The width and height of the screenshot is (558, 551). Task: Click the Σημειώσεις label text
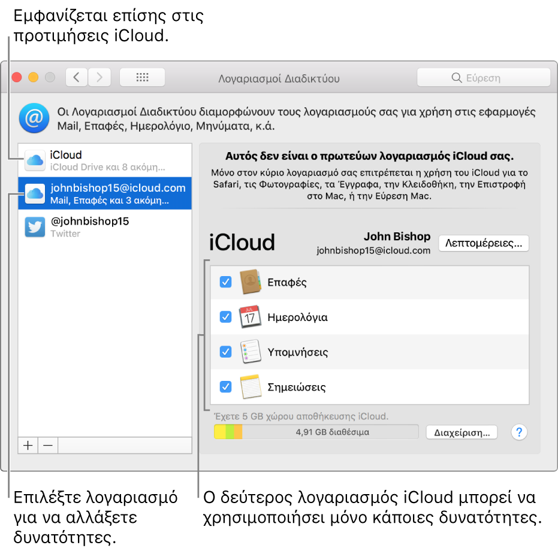(297, 387)
